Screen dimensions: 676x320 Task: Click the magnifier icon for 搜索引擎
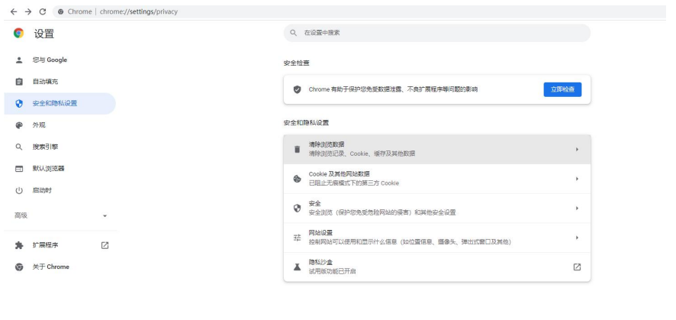tap(19, 147)
